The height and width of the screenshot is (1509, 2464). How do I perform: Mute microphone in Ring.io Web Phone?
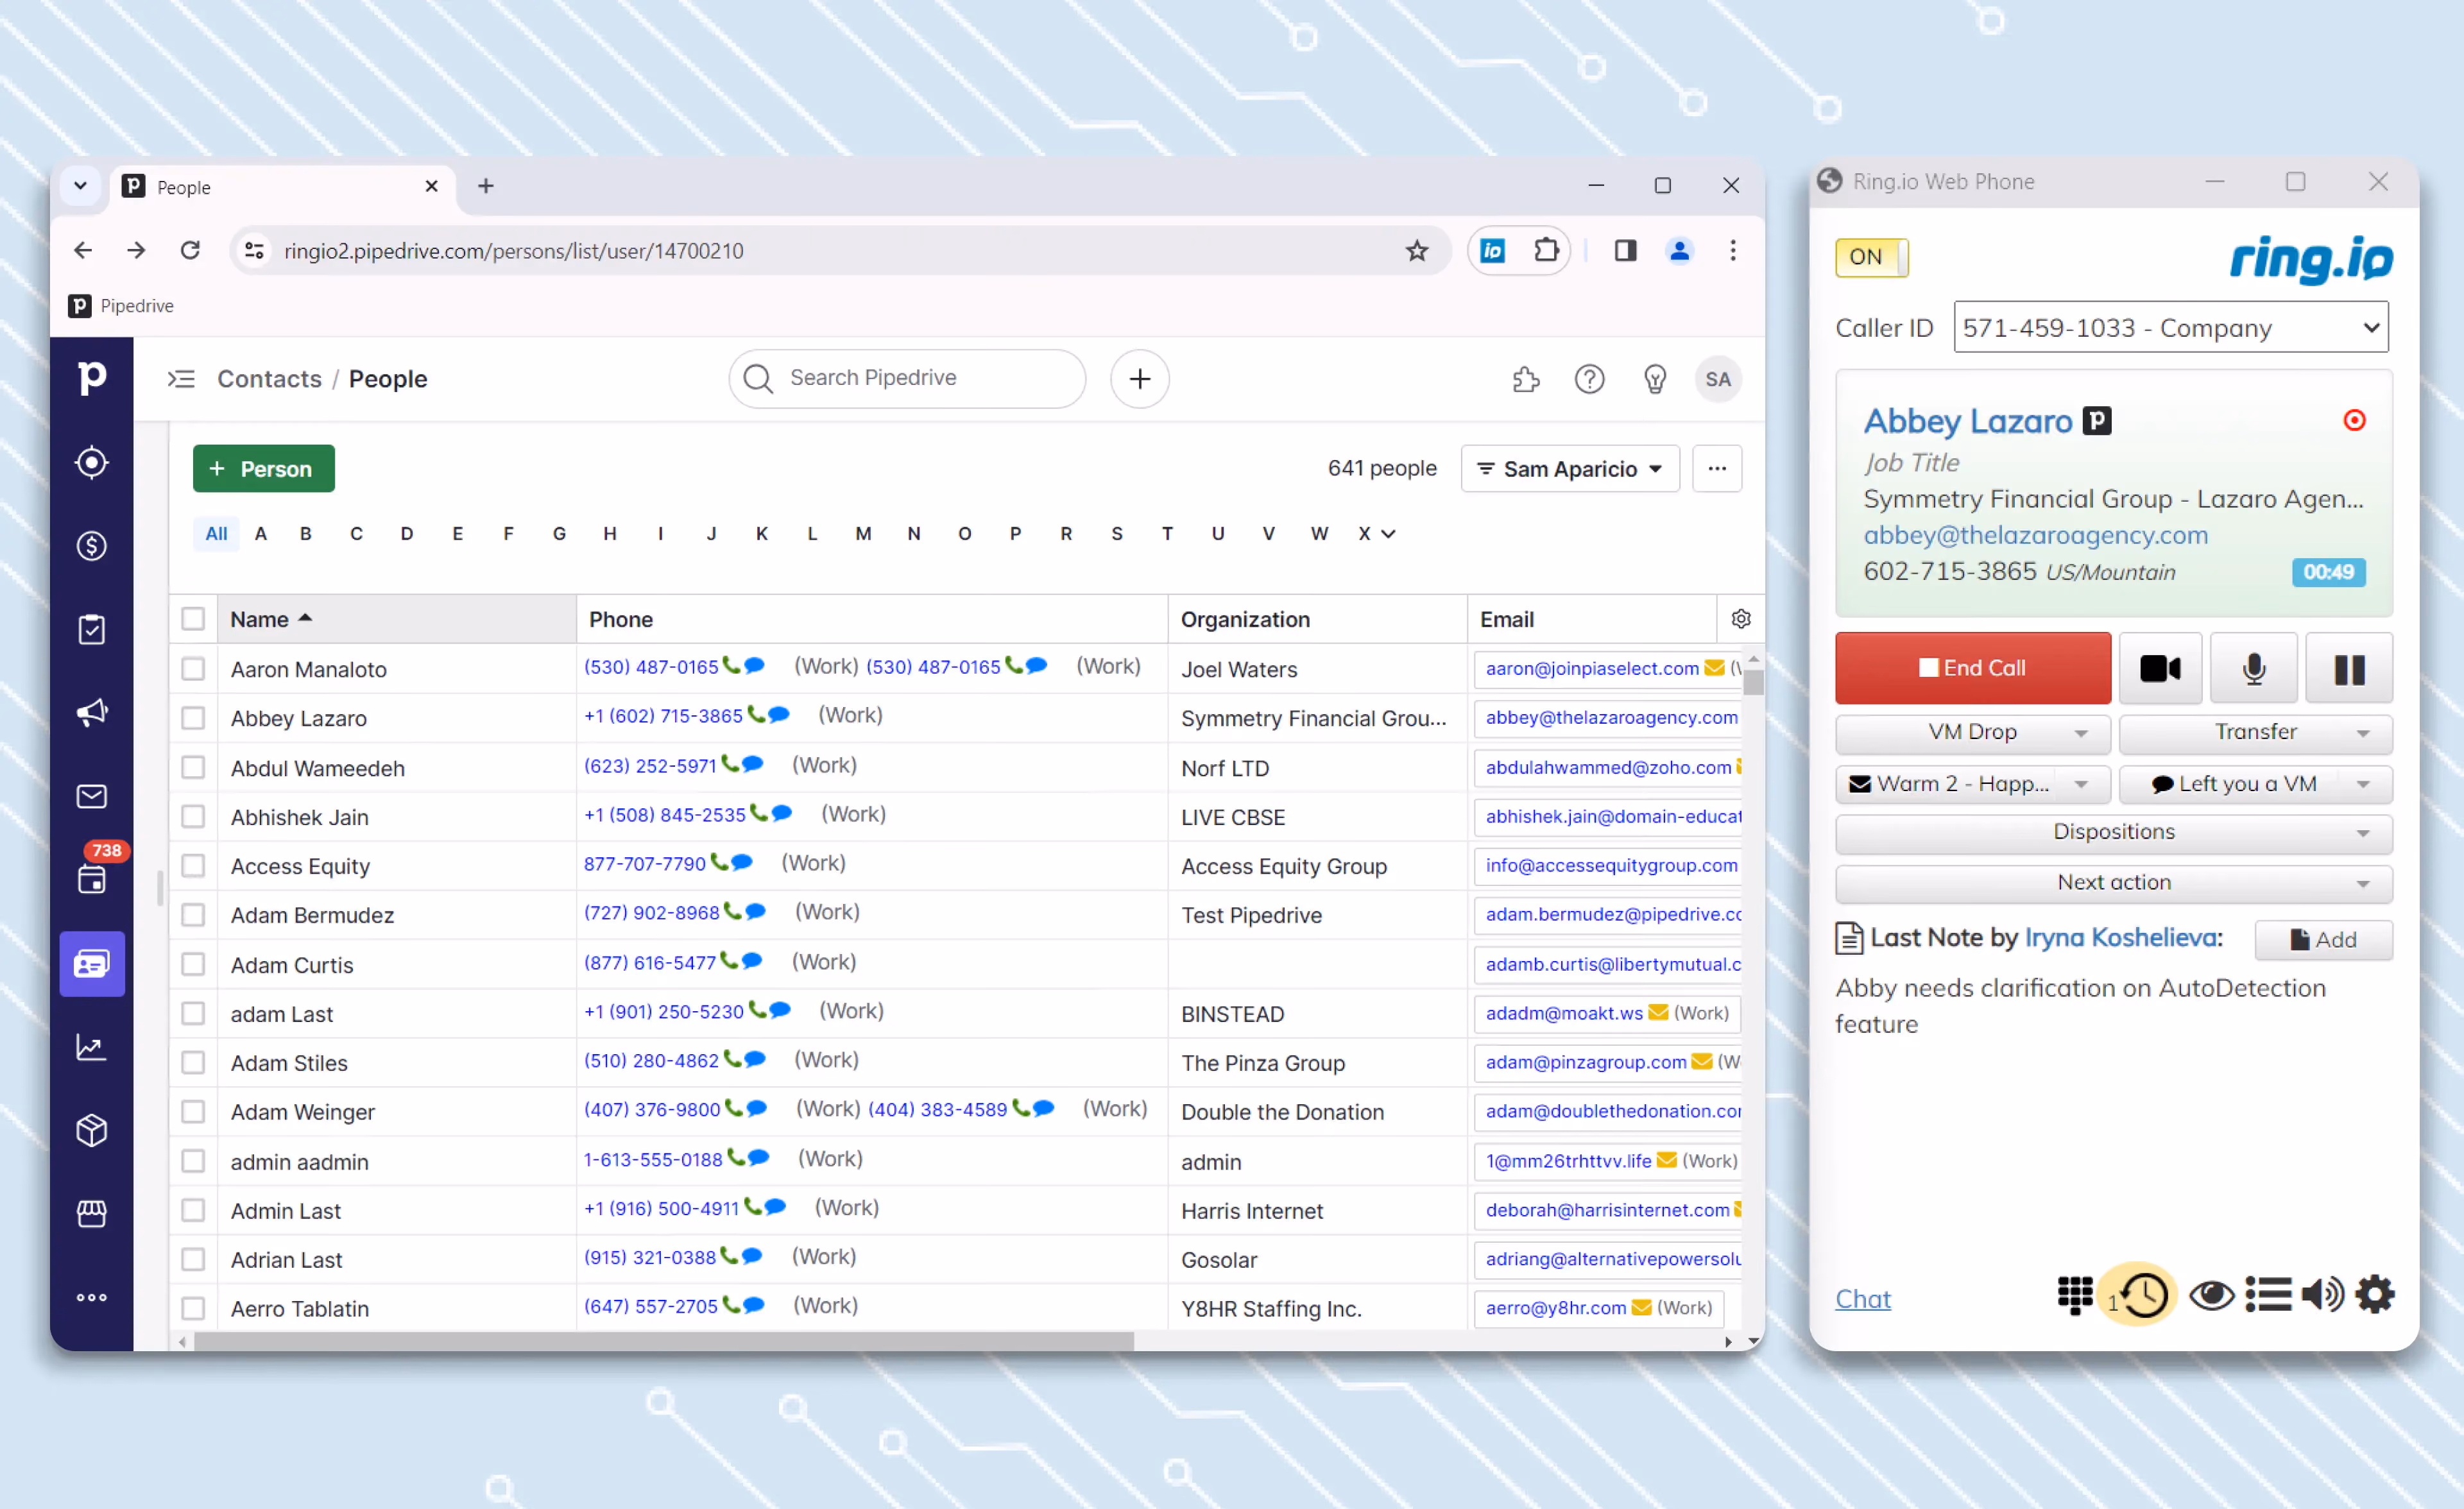tap(2253, 668)
